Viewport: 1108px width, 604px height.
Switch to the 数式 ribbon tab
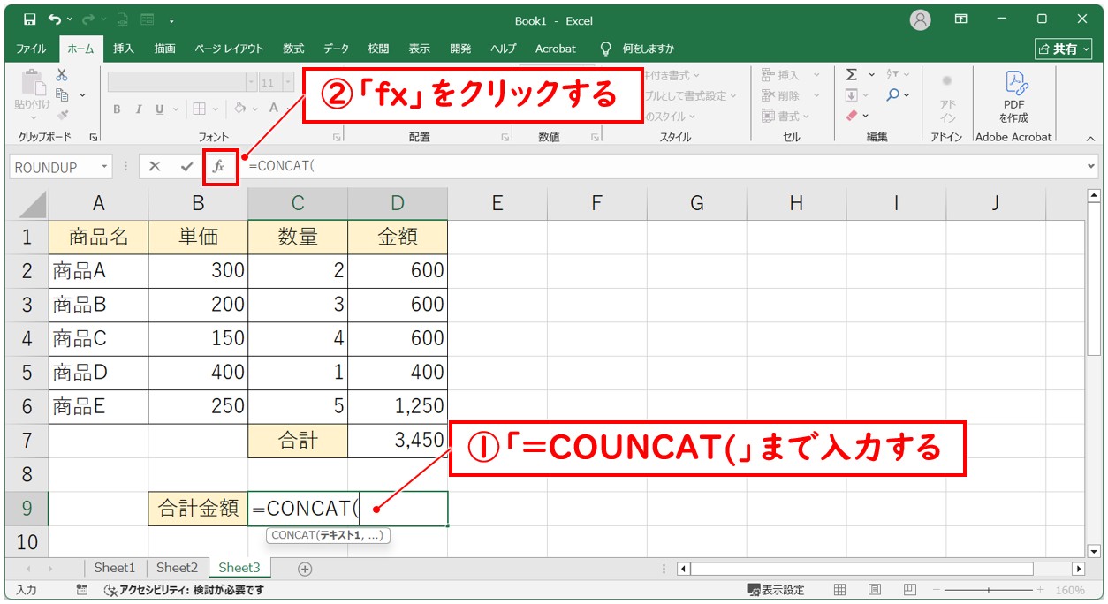coord(292,49)
